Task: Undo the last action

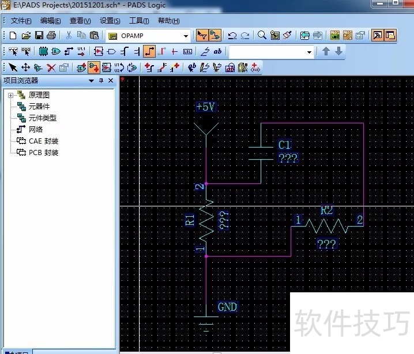Action: click(x=232, y=35)
